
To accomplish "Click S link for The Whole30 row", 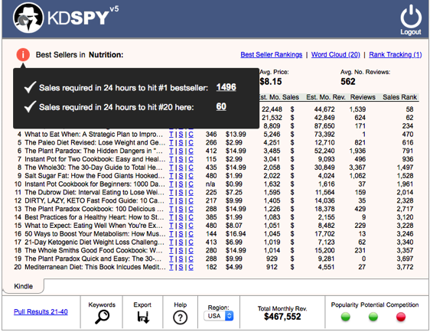I will pos(181,168).
